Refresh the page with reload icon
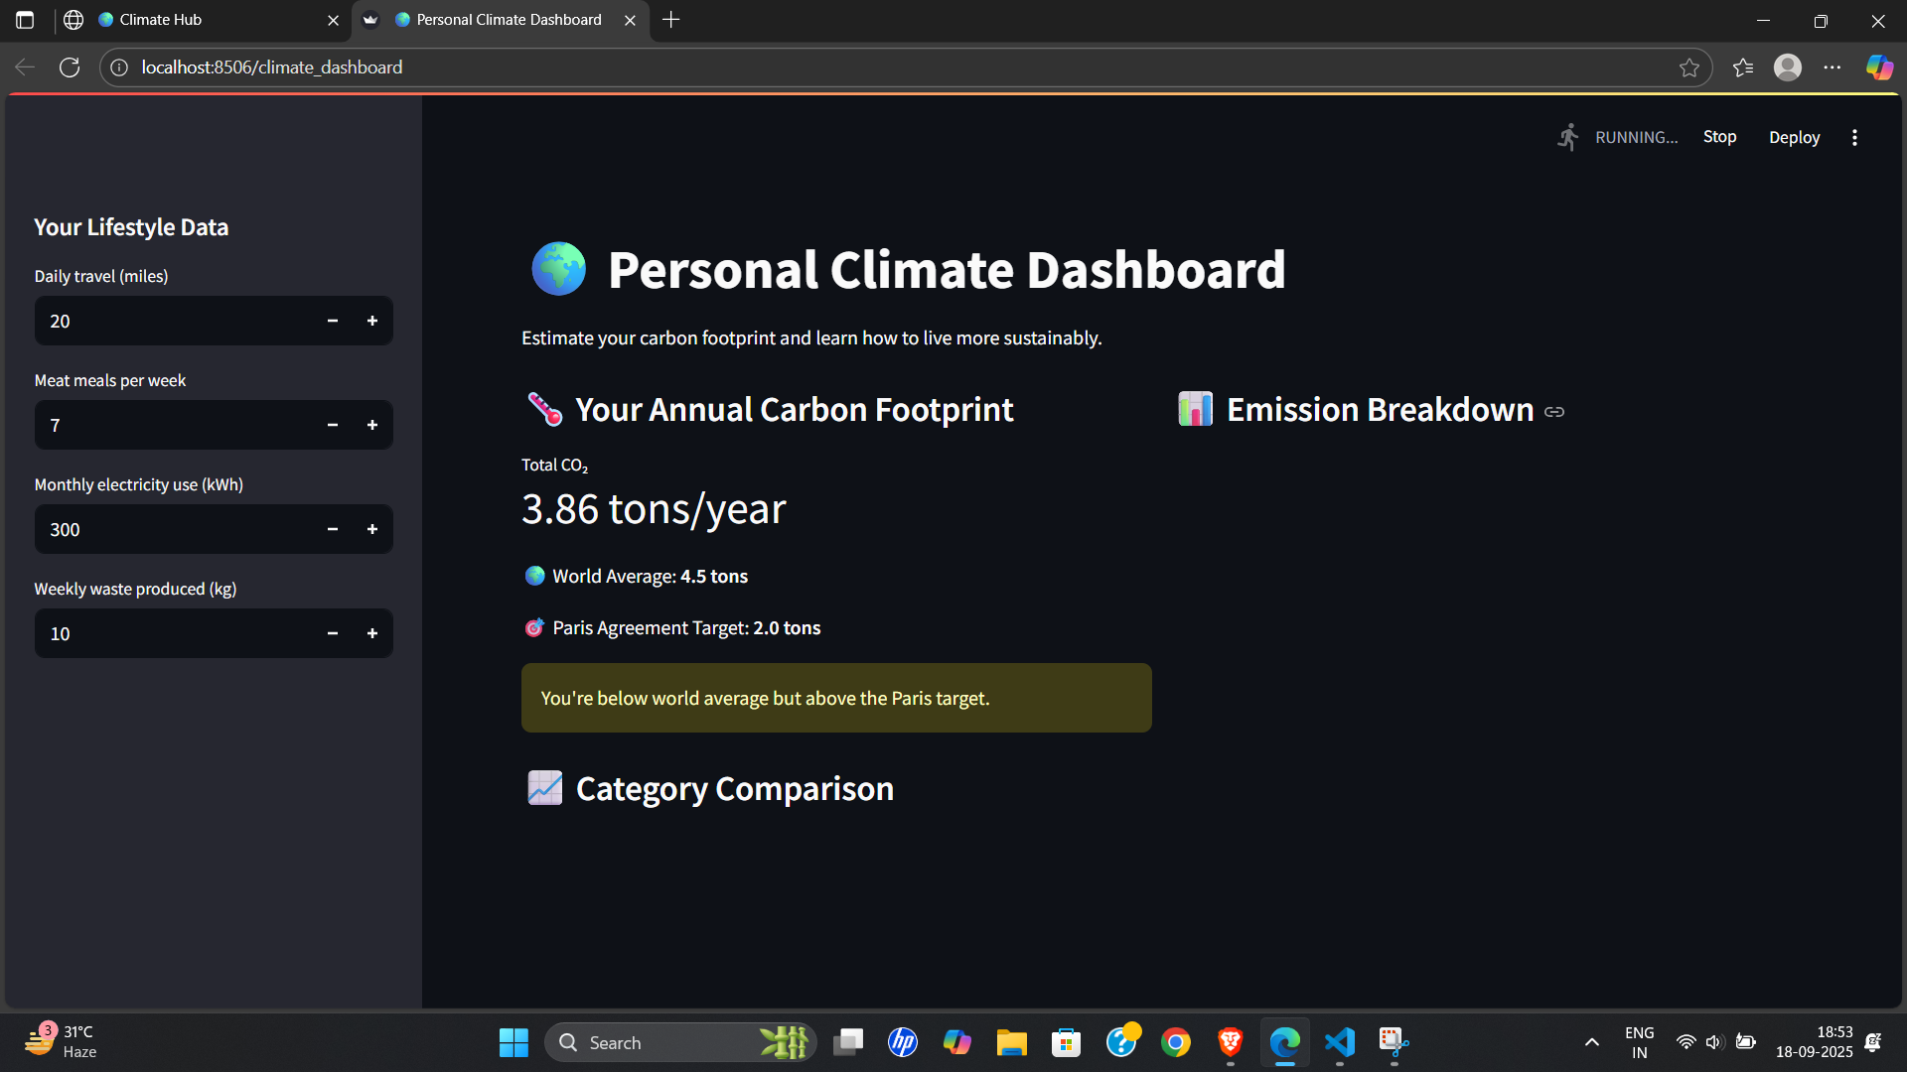 70,67
